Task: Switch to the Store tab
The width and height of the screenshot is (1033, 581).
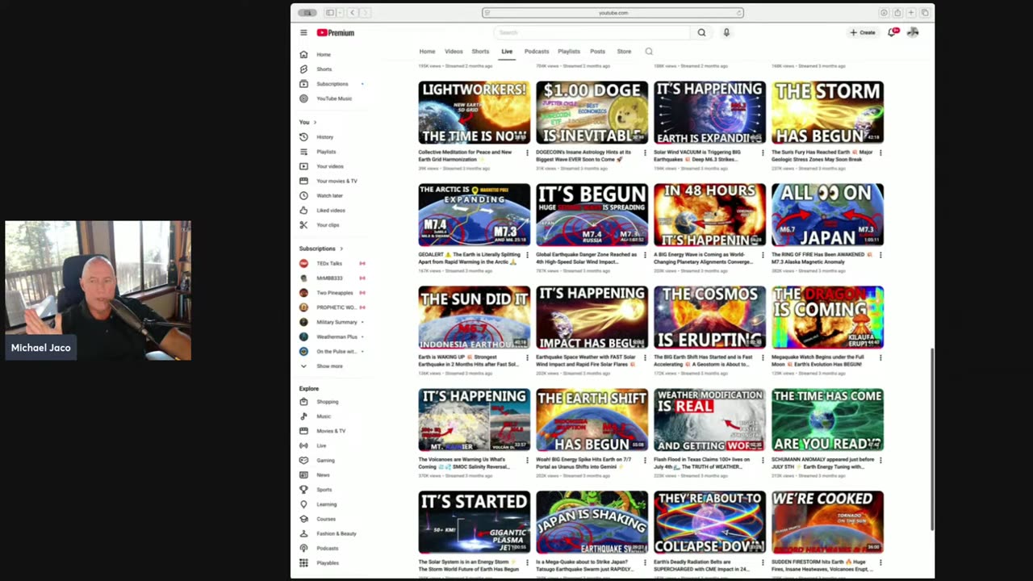Action: pyautogui.click(x=624, y=52)
